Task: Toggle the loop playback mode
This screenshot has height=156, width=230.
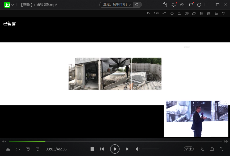Action: (x=18, y=149)
